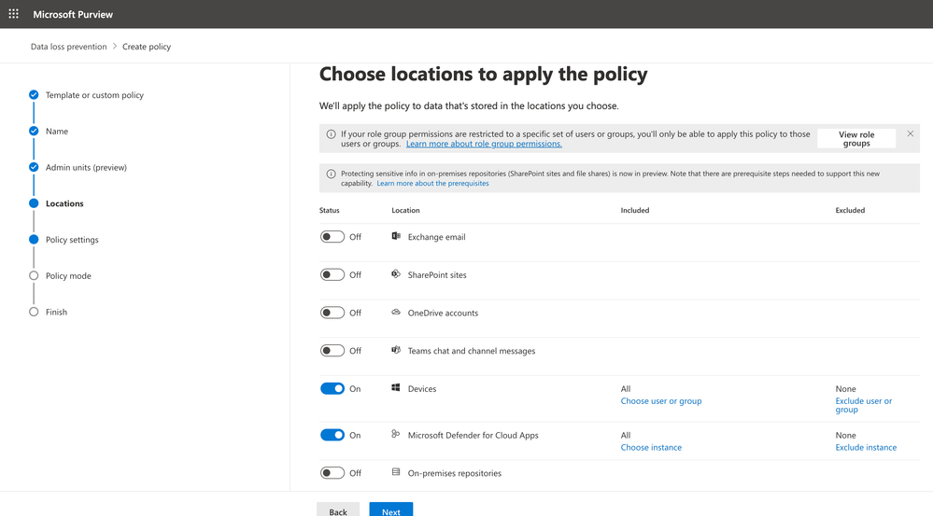Image resolution: width=933 pixels, height=516 pixels.
Task: Click View role groups button
Action: (x=856, y=138)
